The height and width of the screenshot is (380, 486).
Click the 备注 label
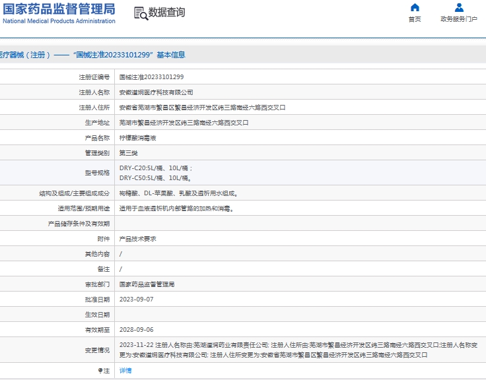[x=104, y=269]
